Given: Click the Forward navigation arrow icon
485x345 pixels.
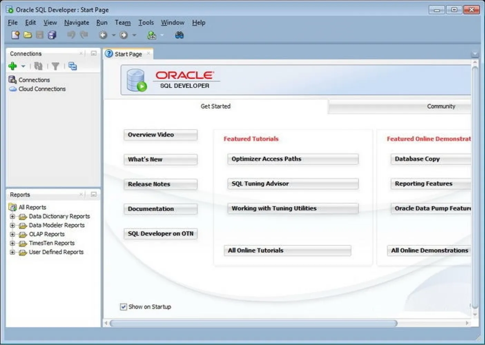Looking at the screenshot, I should click(124, 35).
